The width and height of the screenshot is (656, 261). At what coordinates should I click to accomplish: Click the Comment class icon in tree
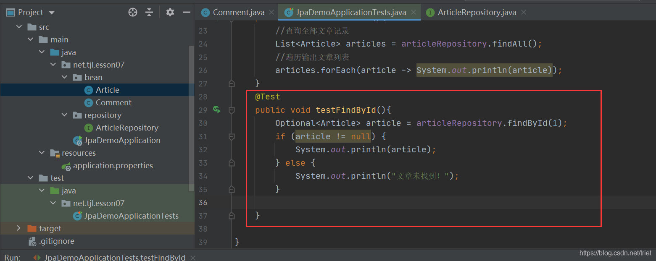(89, 102)
